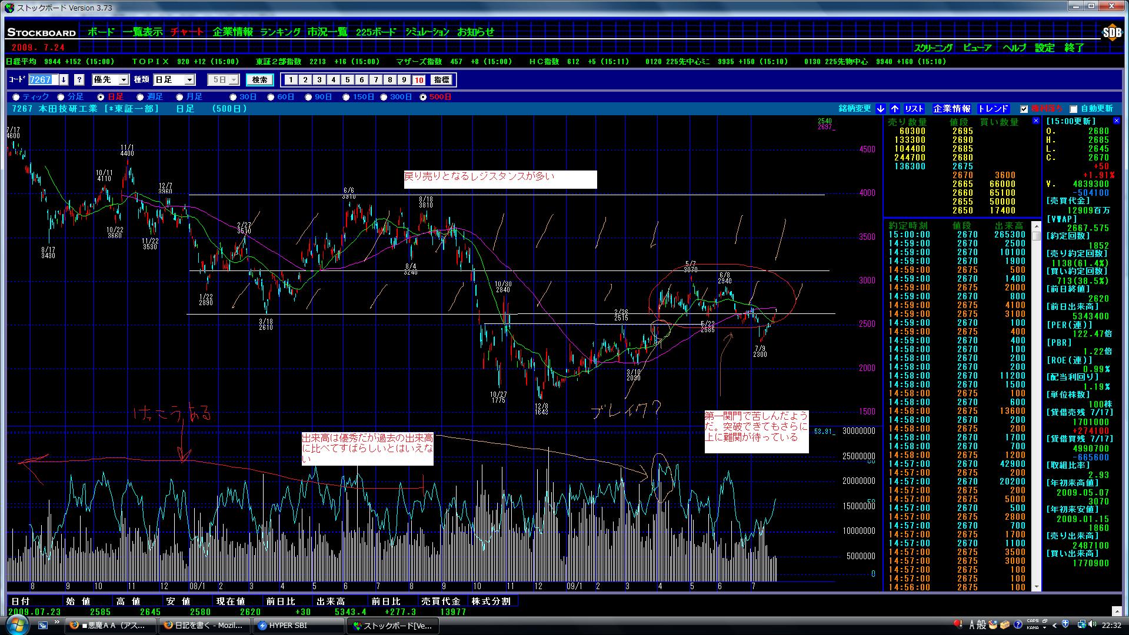1129x635 pixels.
Task: Select the 週足 weekly chart radio button
Action: (x=140, y=97)
